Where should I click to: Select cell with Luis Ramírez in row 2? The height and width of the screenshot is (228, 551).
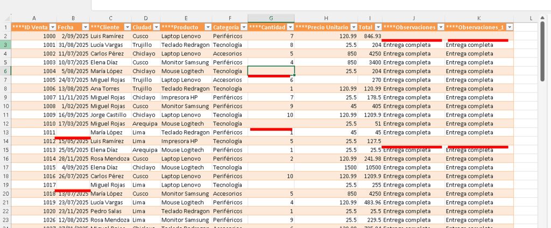click(x=111, y=36)
